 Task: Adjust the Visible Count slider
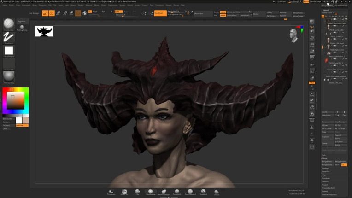[x=334, y=13]
